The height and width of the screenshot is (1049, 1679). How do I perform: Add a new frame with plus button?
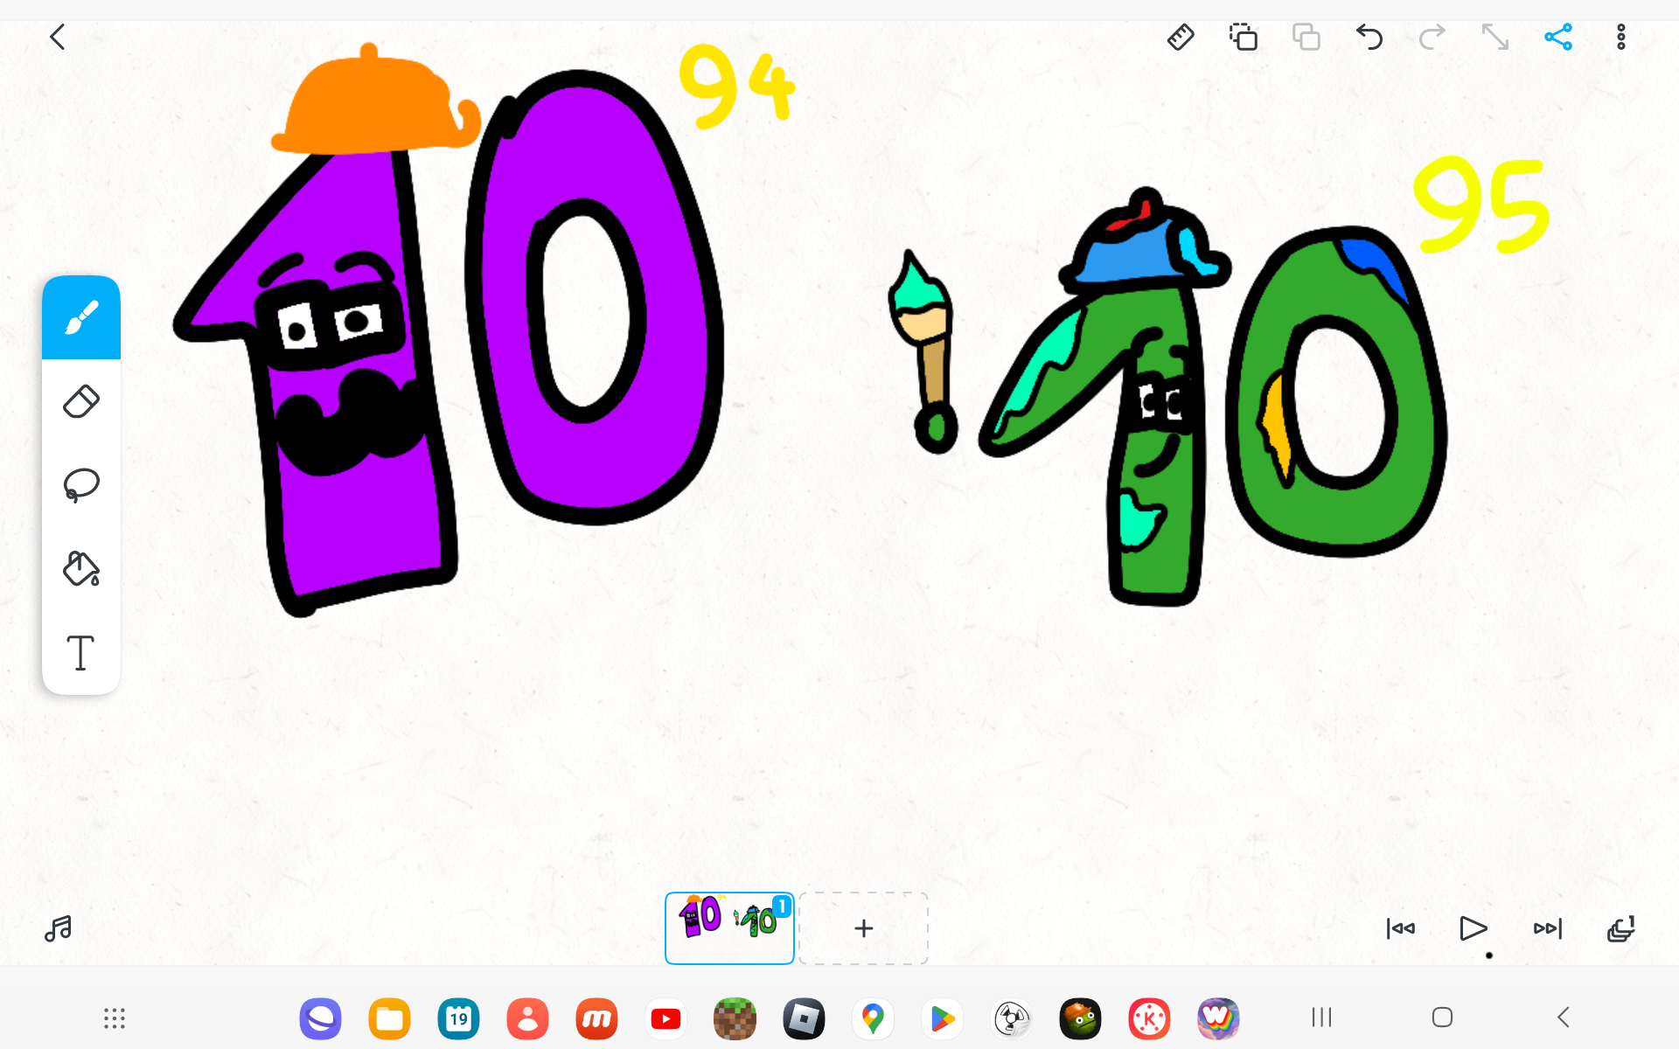(x=863, y=928)
